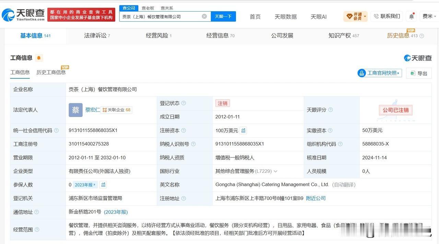Viewport: 439px width, 244px height.
Task: Click credit code 9131011558868035X1 under 统一社会信用代码
Action: [x=93, y=130]
